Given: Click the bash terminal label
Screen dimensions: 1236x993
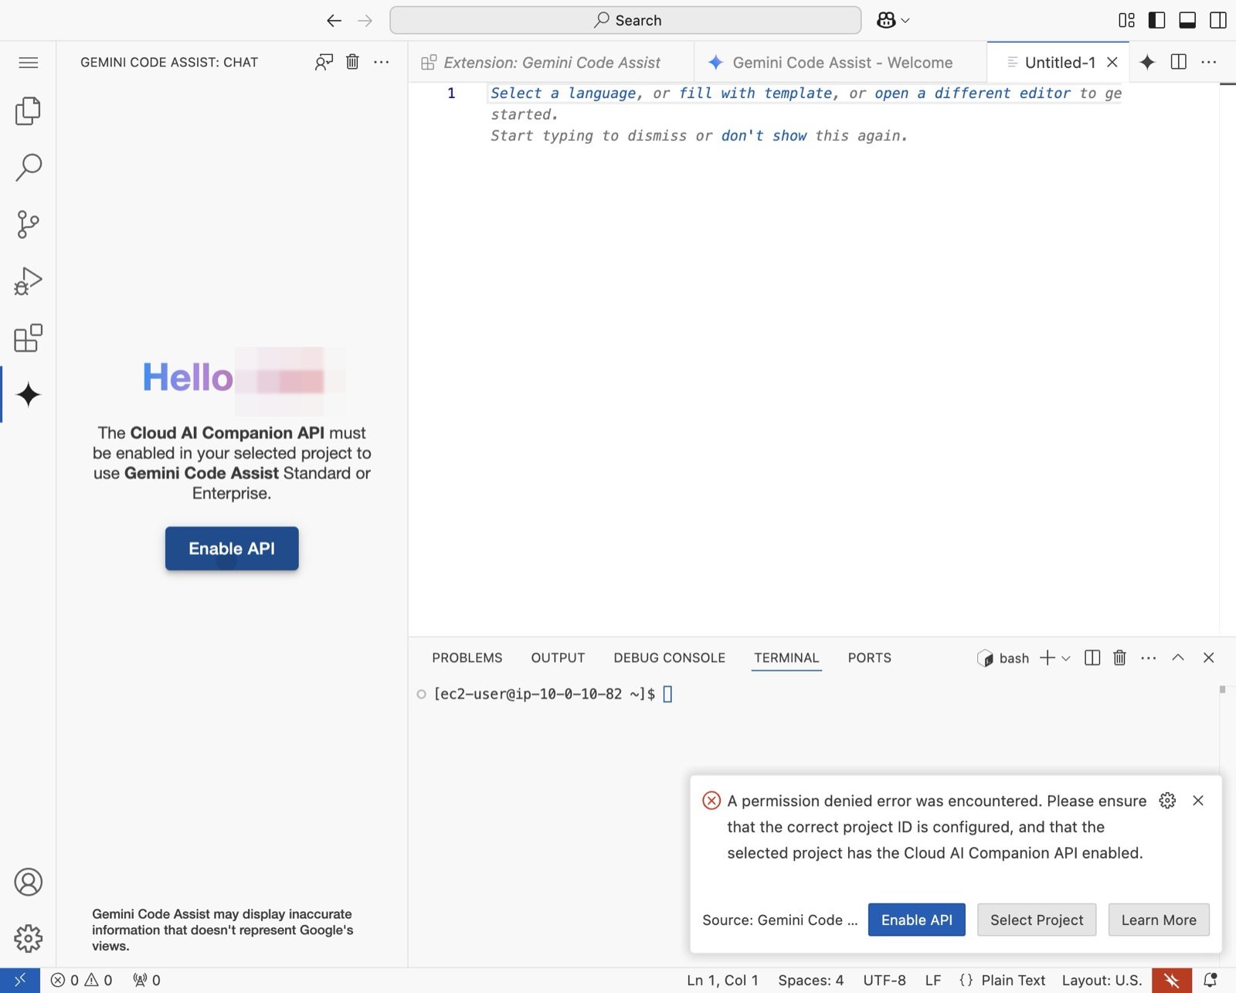Looking at the screenshot, I should (x=1003, y=658).
